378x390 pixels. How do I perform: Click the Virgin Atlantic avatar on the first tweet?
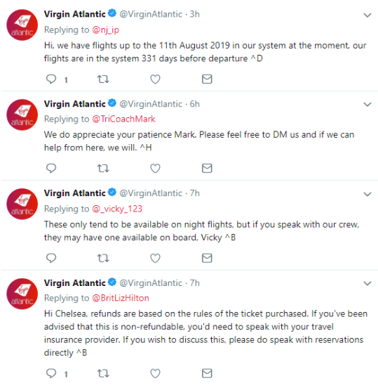22,25
